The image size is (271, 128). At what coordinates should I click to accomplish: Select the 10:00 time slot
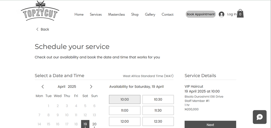125,100
